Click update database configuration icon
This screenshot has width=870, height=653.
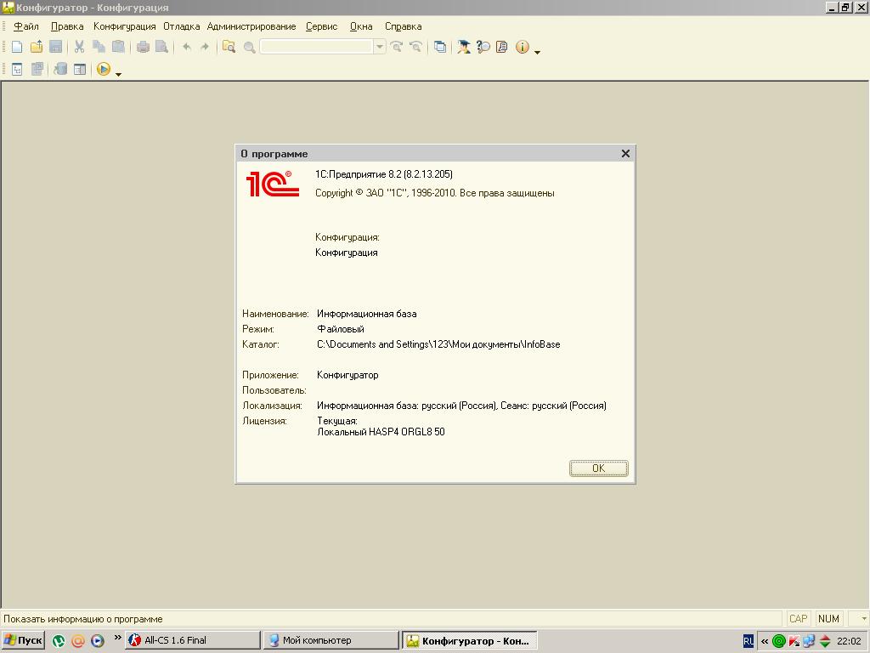coord(60,70)
